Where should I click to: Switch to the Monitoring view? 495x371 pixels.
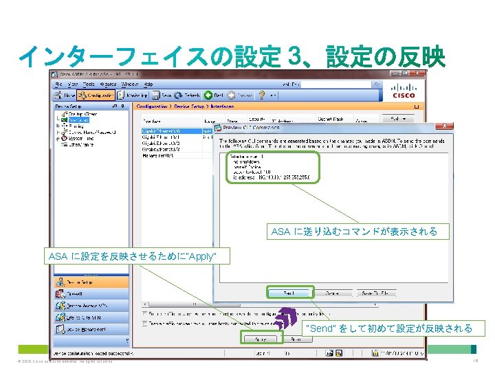(x=132, y=95)
